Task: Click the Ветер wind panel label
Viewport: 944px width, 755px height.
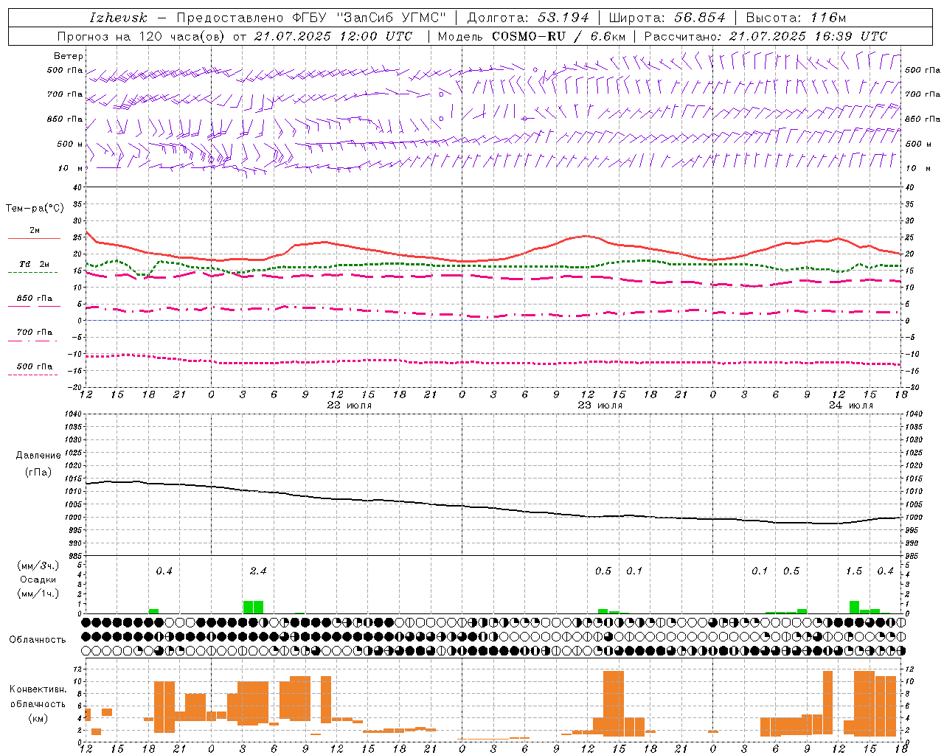Action: [69, 56]
